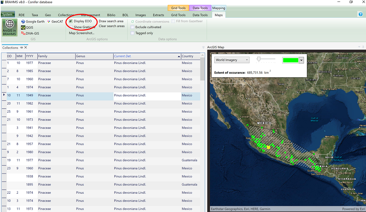Sort by the Family column header
The height and width of the screenshot is (212, 366).
56,56
